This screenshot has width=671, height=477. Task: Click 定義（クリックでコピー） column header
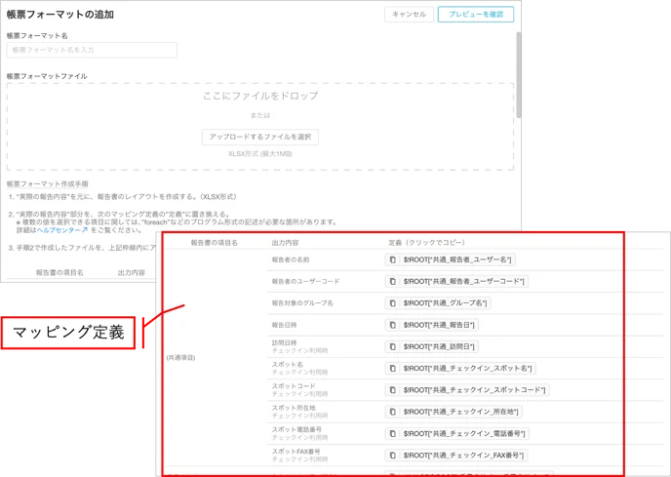pos(426,242)
